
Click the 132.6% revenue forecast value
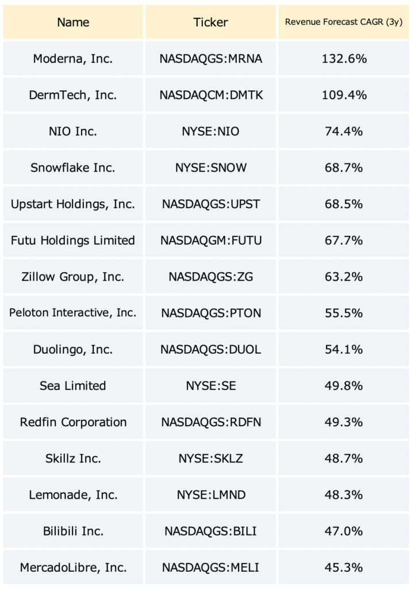coord(343,59)
